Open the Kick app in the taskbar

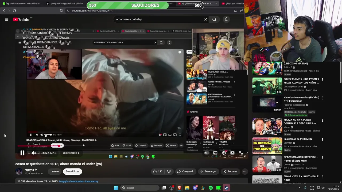pos(218,188)
